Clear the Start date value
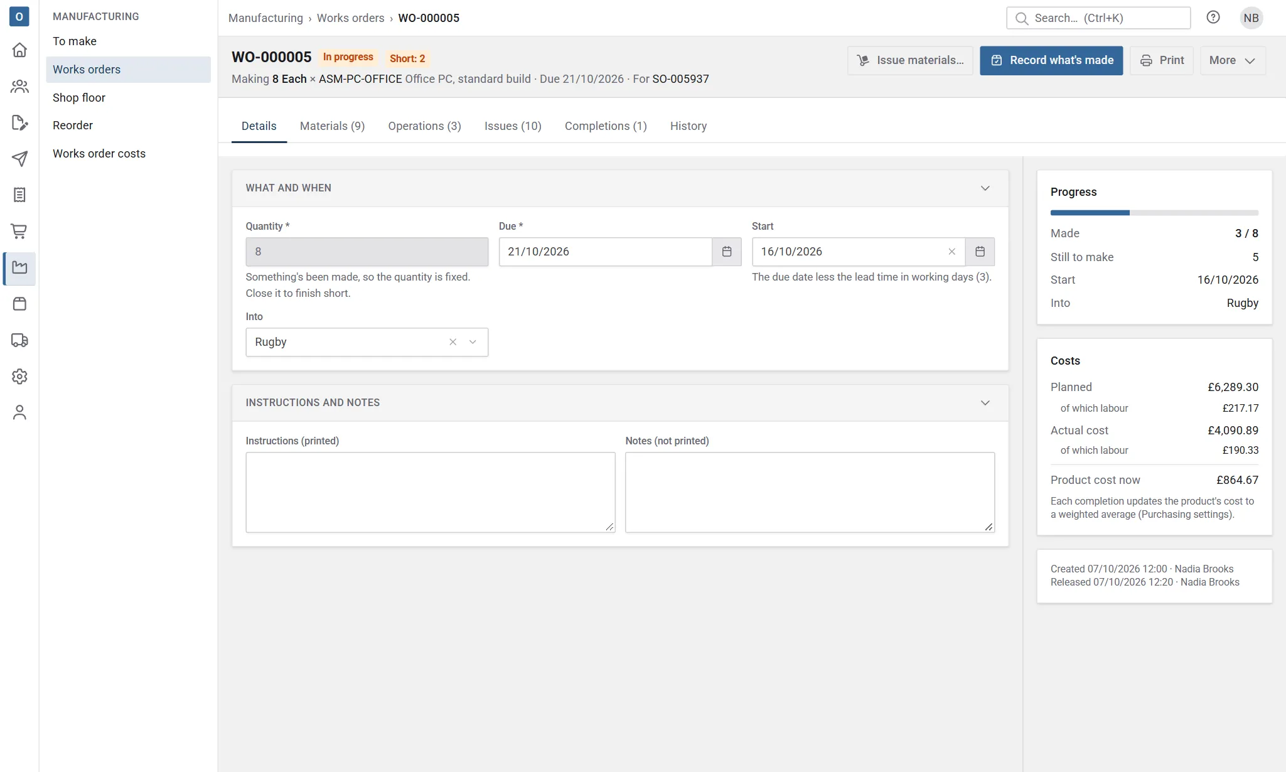The width and height of the screenshot is (1286, 772). click(x=951, y=252)
